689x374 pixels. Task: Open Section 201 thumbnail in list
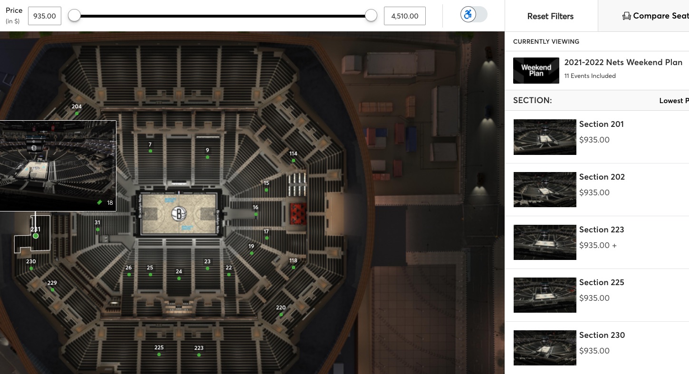[x=545, y=137]
